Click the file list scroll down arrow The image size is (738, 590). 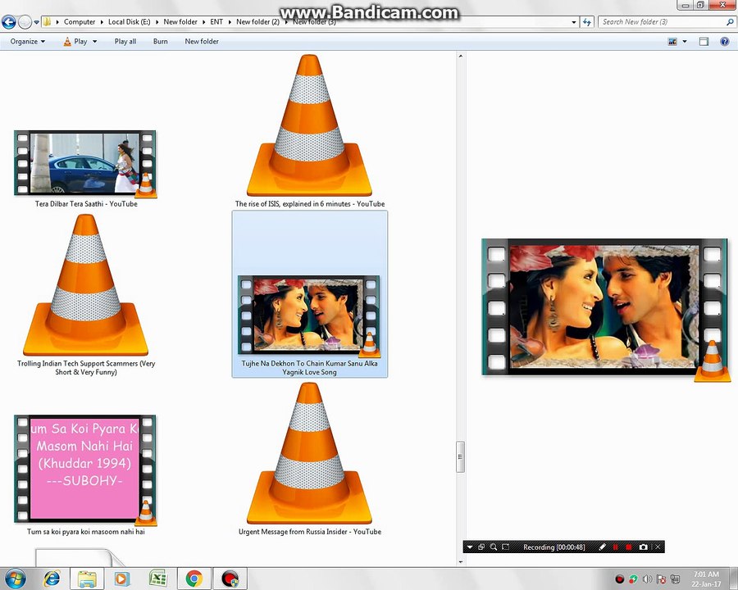[x=461, y=561]
